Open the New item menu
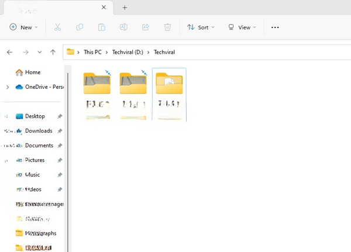This screenshot has height=252, width=351. pos(23,27)
